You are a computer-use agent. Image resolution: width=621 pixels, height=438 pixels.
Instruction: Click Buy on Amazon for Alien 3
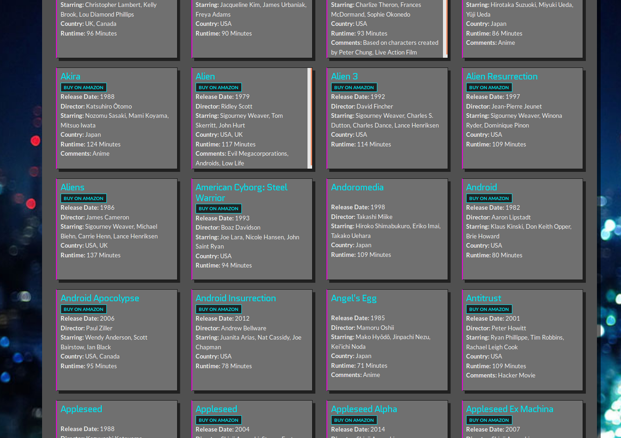(354, 87)
